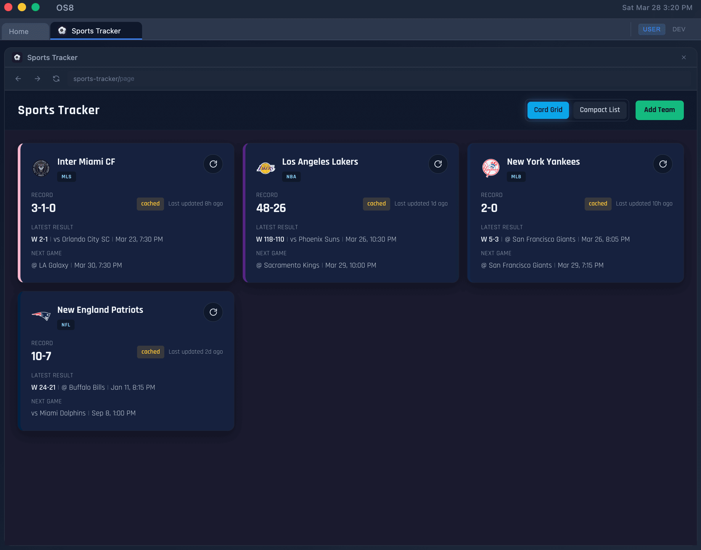This screenshot has width=701, height=550.
Task: Click the Yankees team logo
Action: (491, 168)
